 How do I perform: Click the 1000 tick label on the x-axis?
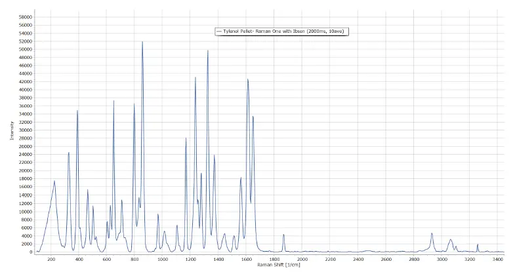point(163,260)
